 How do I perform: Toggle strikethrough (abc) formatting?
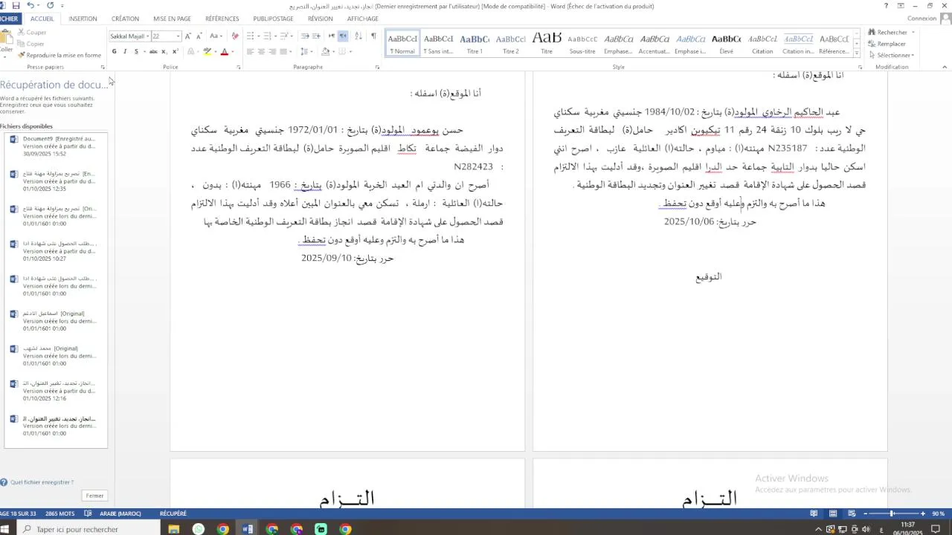(153, 52)
